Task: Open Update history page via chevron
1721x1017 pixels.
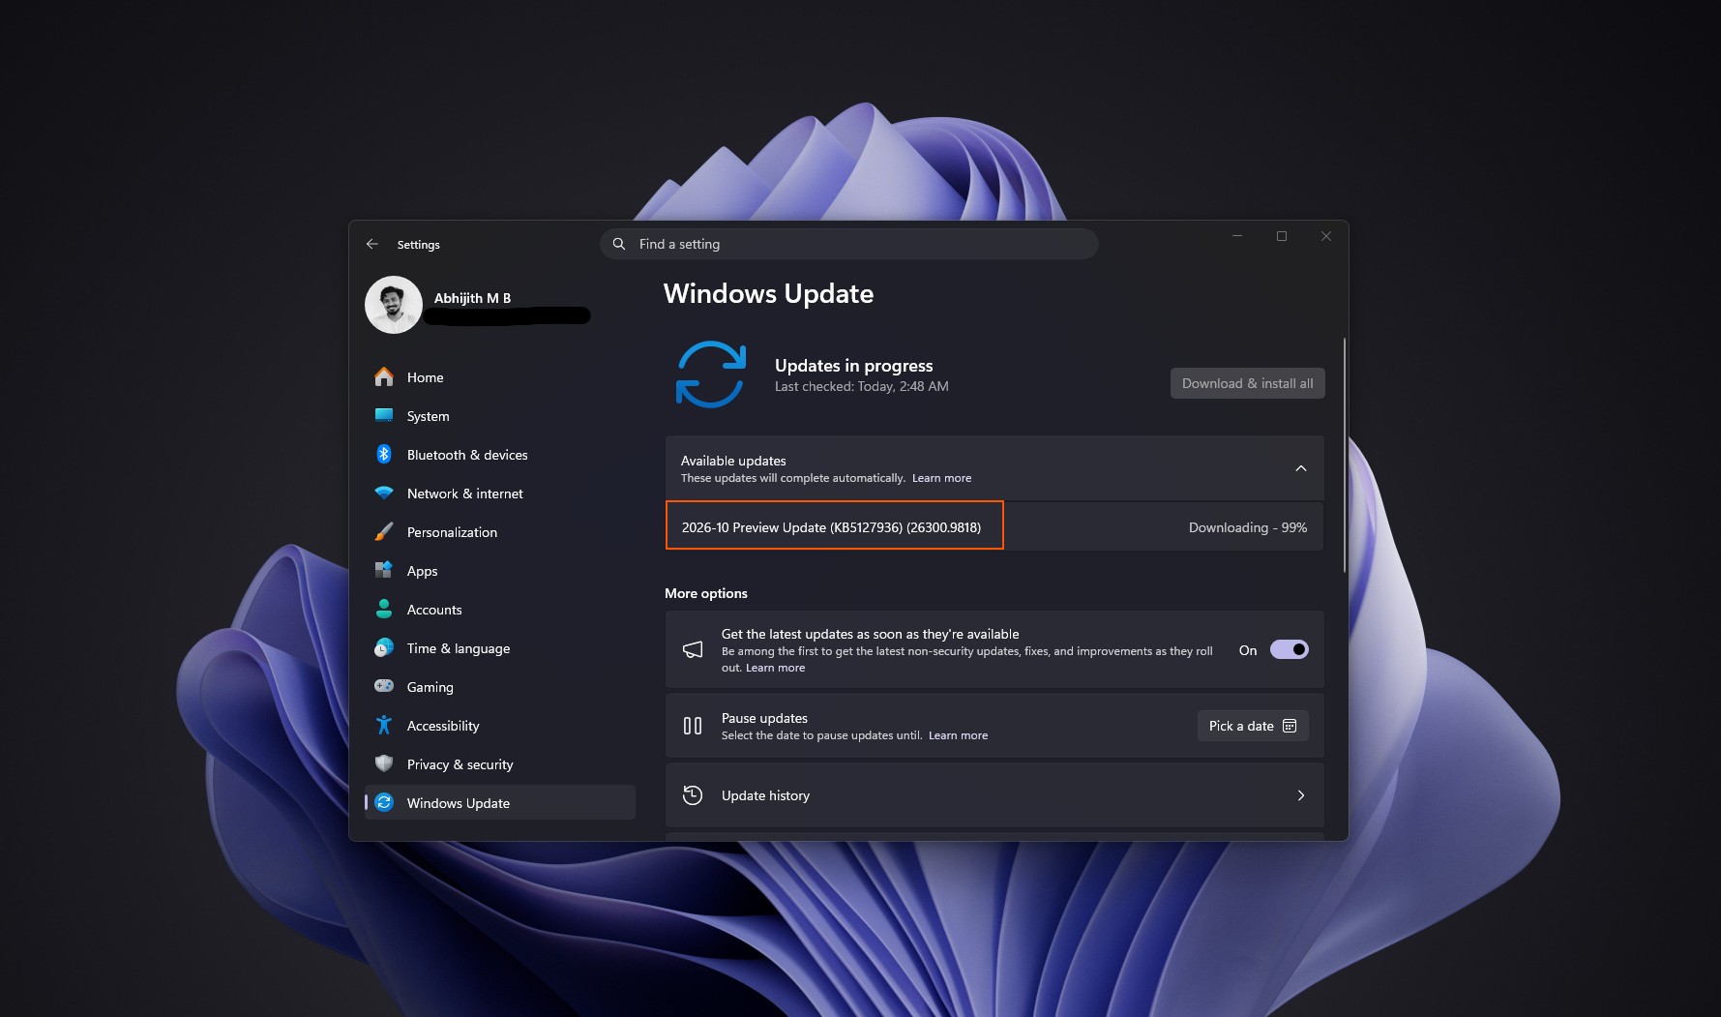Action: click(1301, 795)
